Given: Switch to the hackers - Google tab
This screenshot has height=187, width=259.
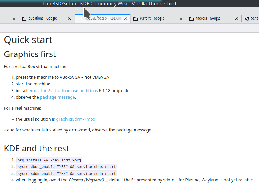Looking at the screenshot, I should tap(208, 18).
